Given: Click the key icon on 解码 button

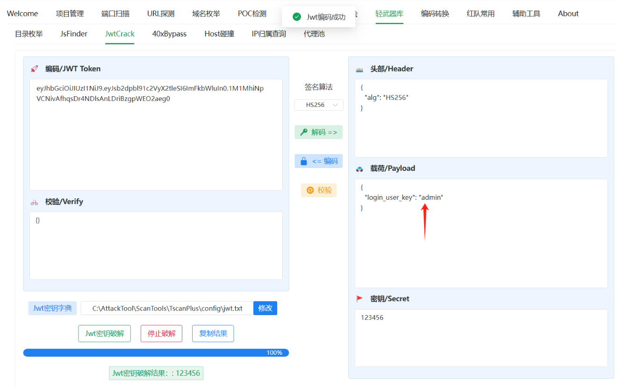Looking at the screenshot, I should click(x=304, y=132).
